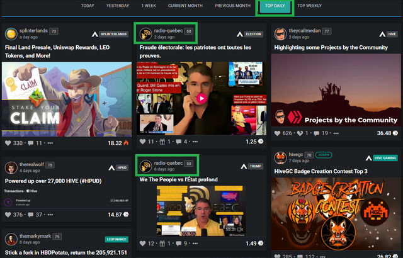Image resolution: width=403 pixels, height=258 pixels.
Task: Open the ELECTION tag
Action: 253,34
